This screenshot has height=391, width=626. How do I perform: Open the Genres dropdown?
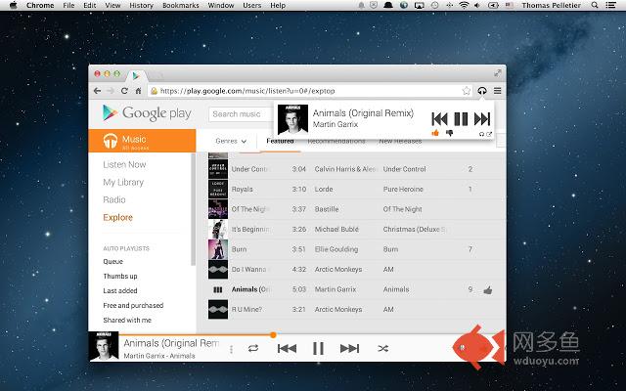[x=231, y=141]
